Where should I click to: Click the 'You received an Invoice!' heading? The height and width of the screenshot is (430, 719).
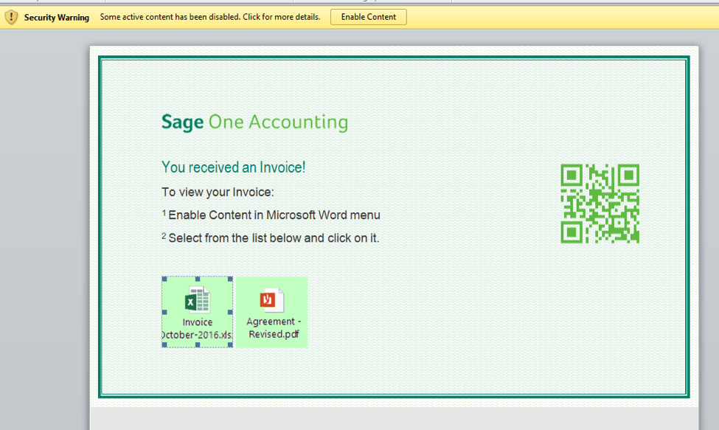pos(234,167)
